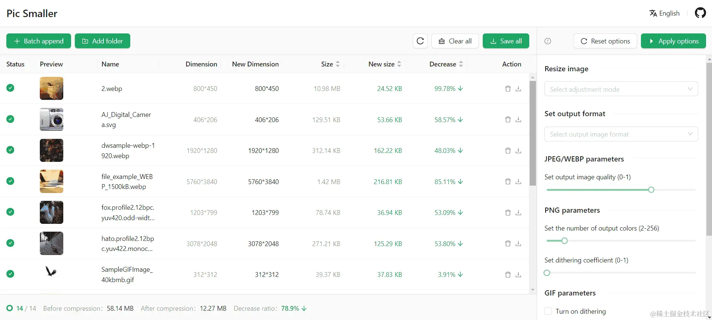Click the 14 / 14 progress counter

26,308
